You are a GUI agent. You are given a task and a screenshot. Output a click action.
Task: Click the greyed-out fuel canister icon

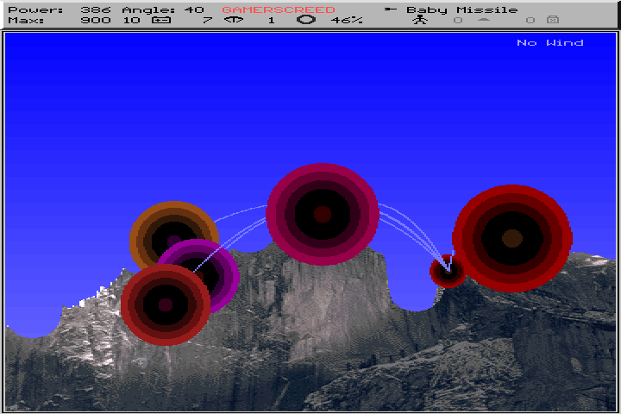[553, 20]
